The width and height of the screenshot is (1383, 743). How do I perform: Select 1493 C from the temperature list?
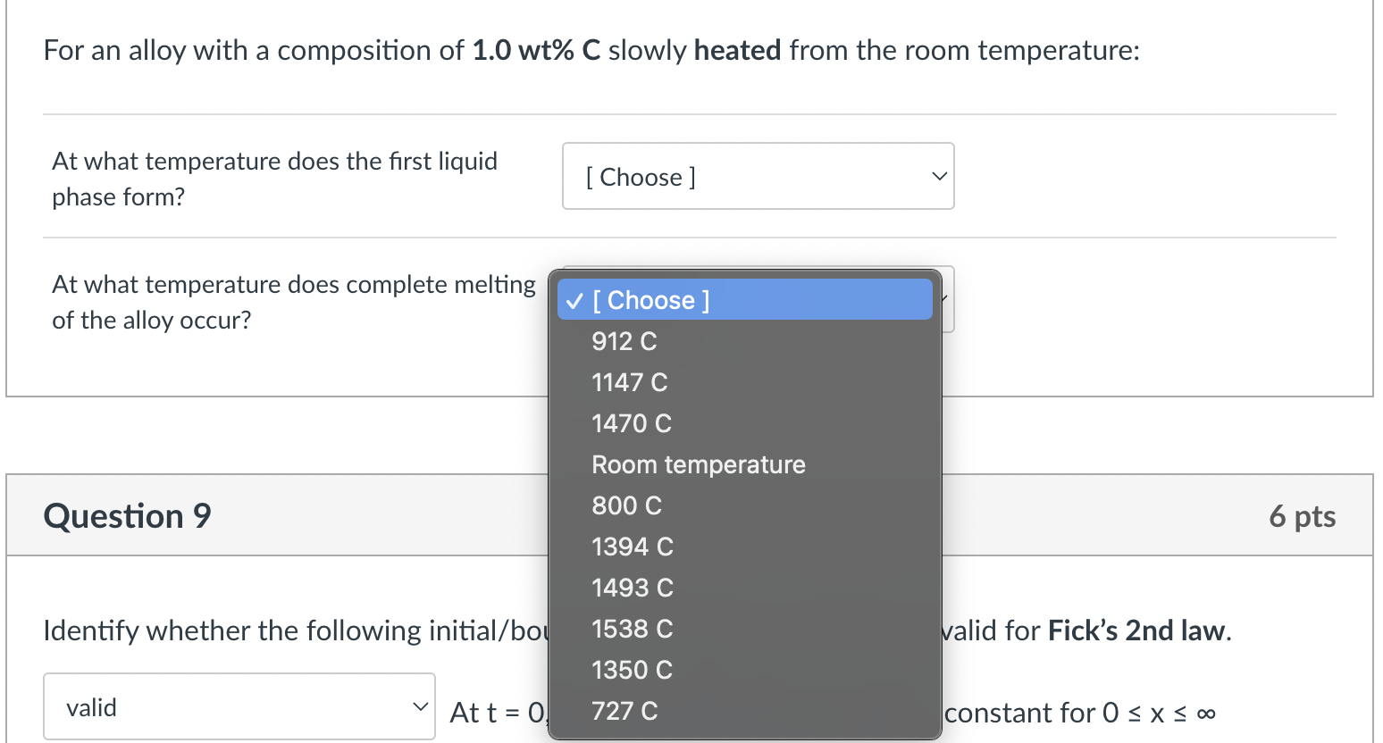[632, 588]
